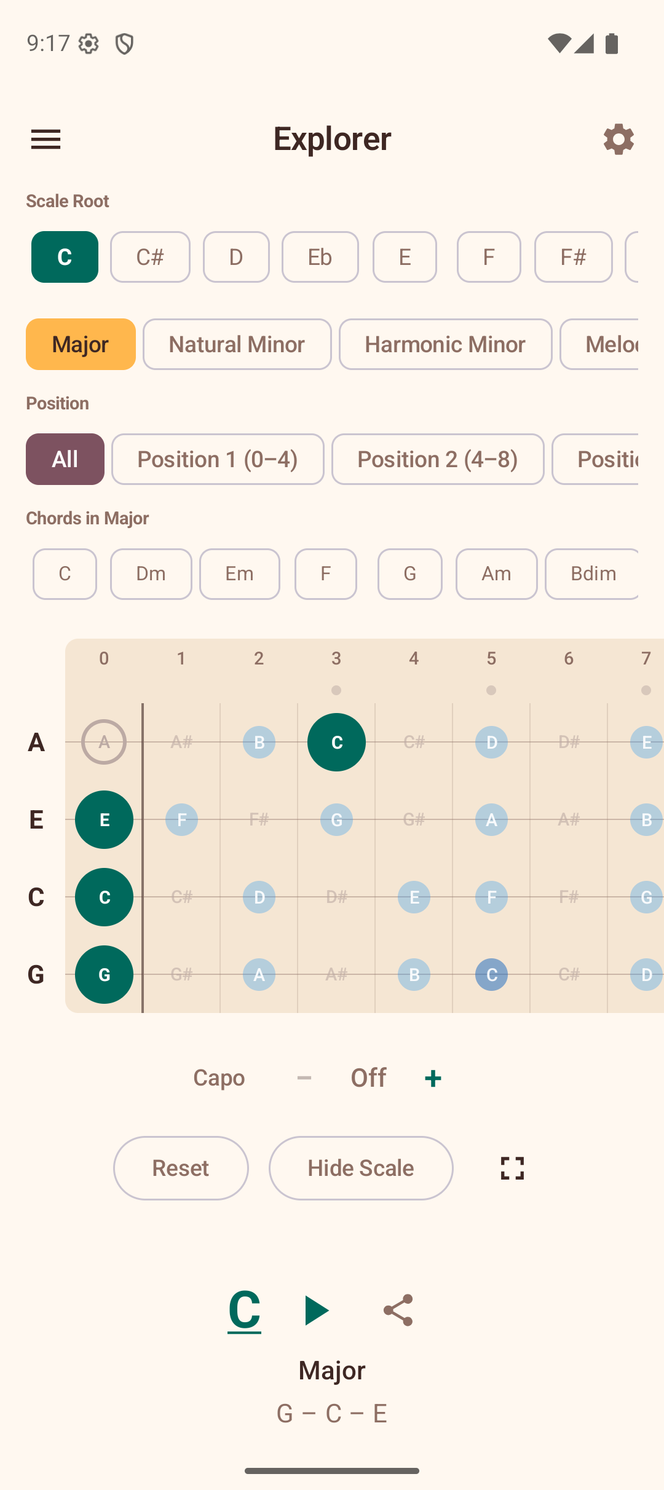Tap the open G string note

tap(103, 974)
